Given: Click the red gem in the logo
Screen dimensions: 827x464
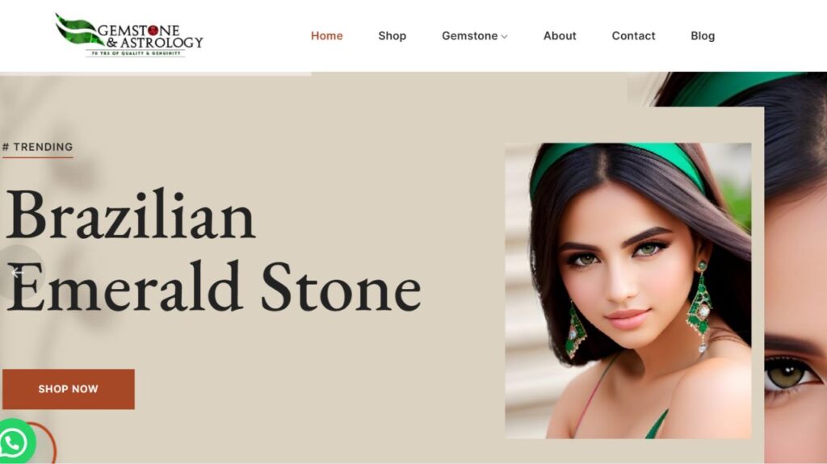Looking at the screenshot, I should click(x=153, y=31).
